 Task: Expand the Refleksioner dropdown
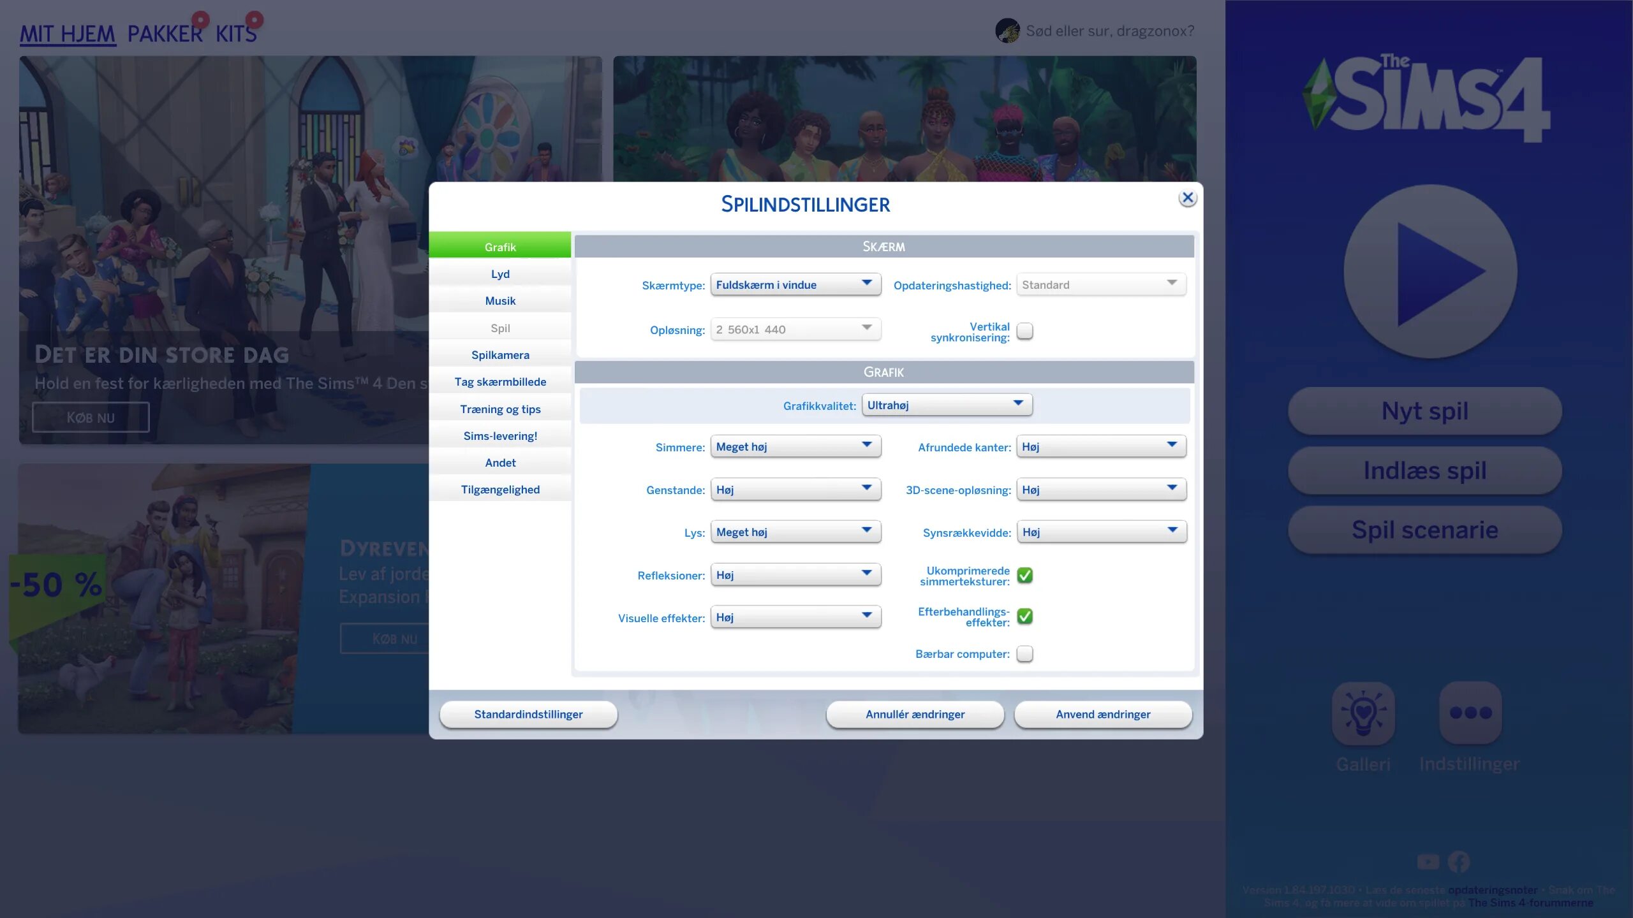[x=795, y=574]
